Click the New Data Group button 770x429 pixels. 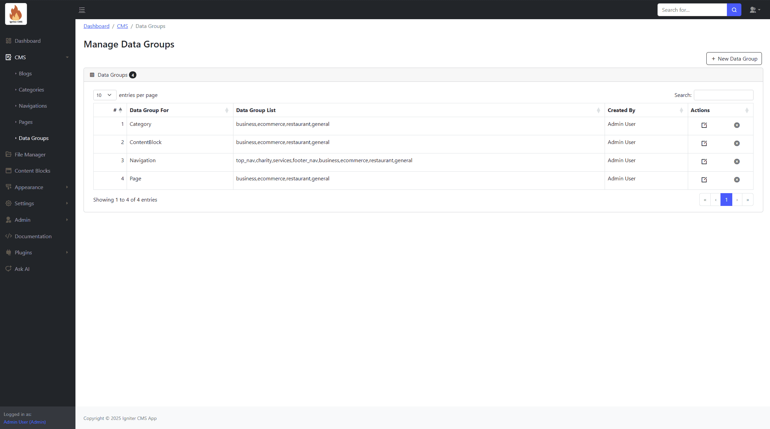tap(734, 59)
